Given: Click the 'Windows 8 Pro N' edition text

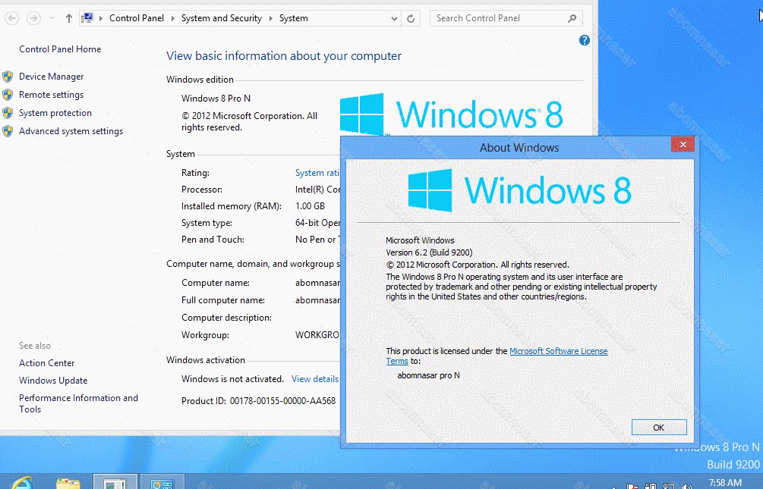Looking at the screenshot, I should (x=216, y=99).
